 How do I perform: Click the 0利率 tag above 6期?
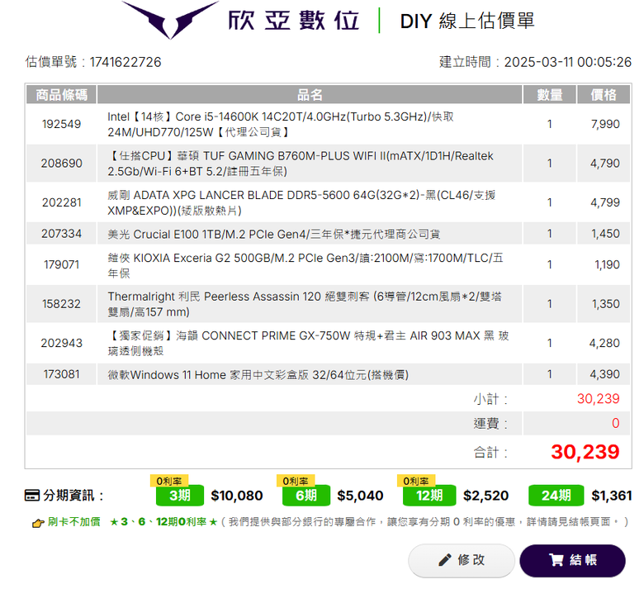[x=296, y=481]
